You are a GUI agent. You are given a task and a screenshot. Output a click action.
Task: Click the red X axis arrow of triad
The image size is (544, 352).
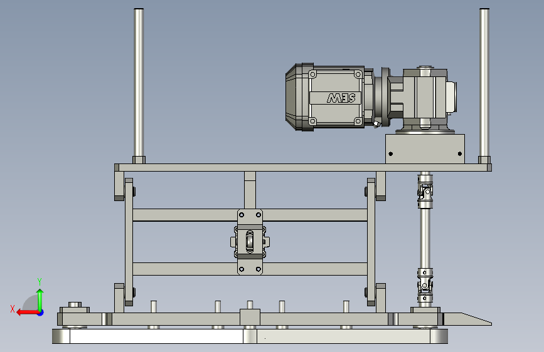(x=27, y=313)
